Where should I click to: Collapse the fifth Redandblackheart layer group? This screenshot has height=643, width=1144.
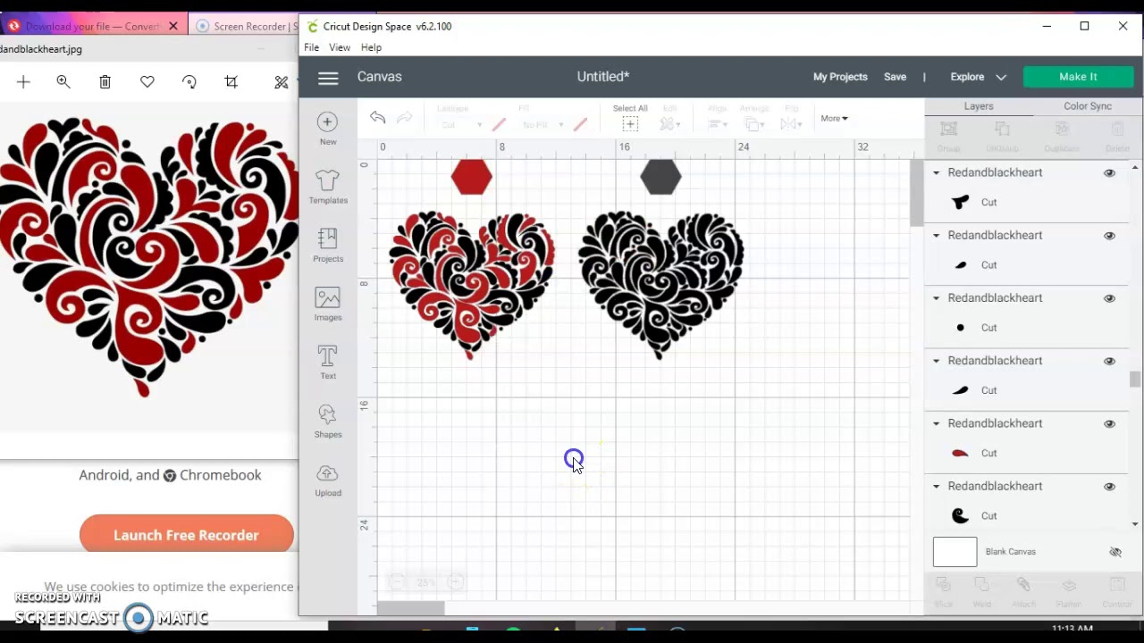[x=937, y=424]
